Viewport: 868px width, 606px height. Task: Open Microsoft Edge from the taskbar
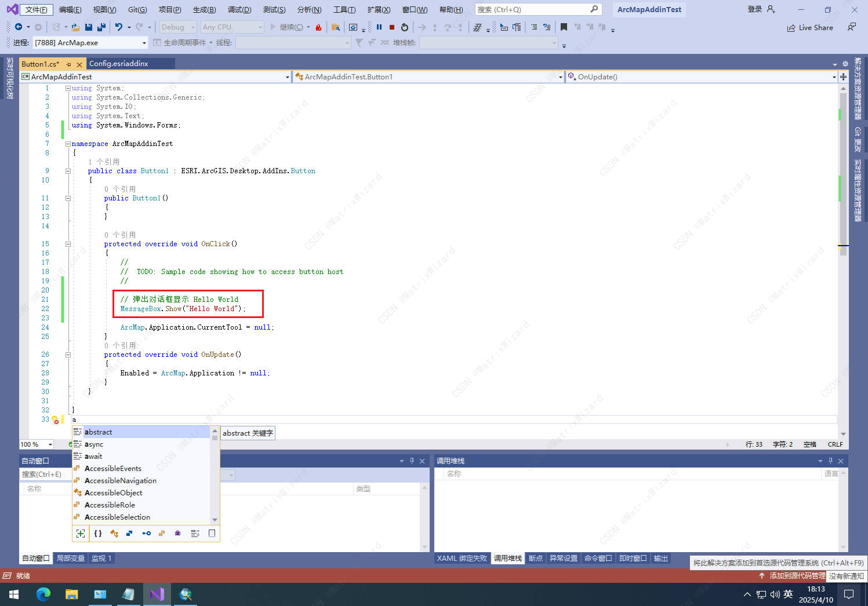pyautogui.click(x=43, y=594)
